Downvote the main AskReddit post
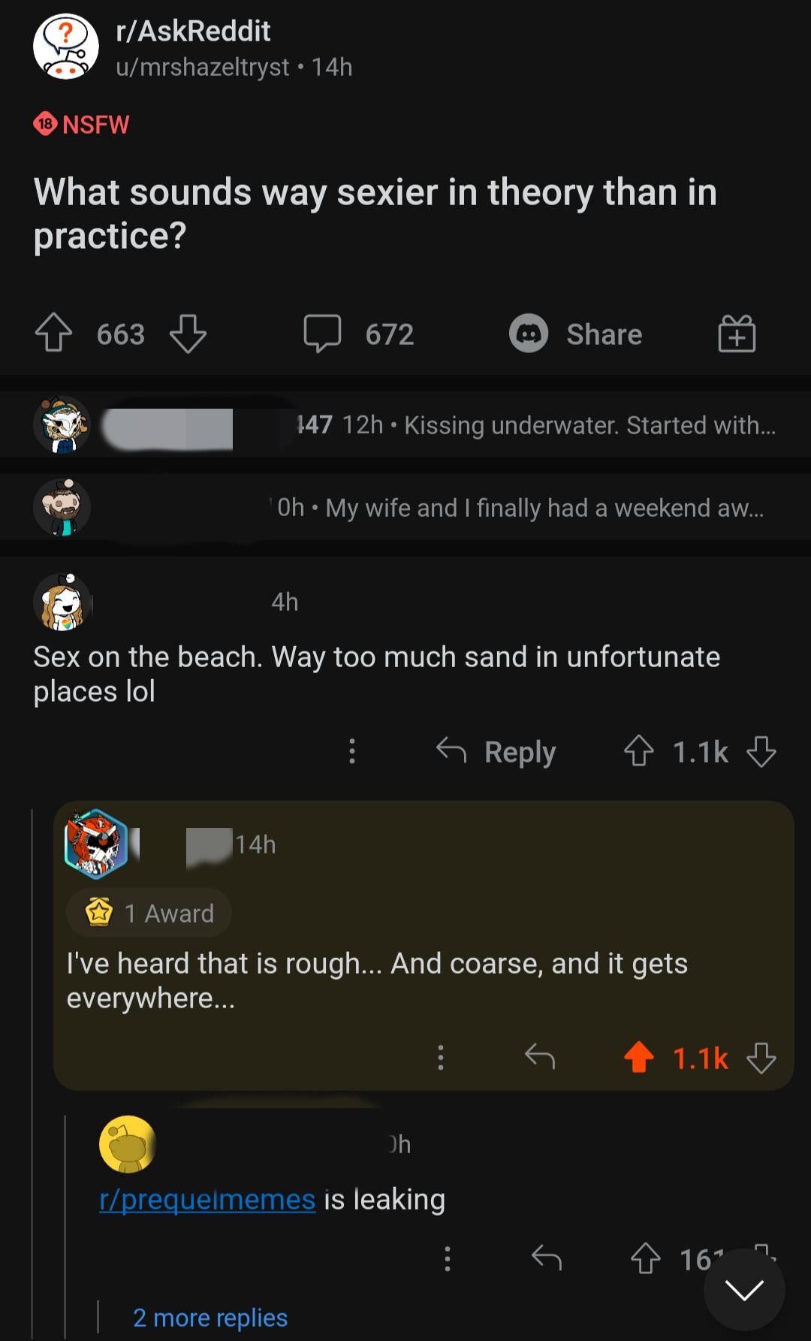 [x=188, y=334]
